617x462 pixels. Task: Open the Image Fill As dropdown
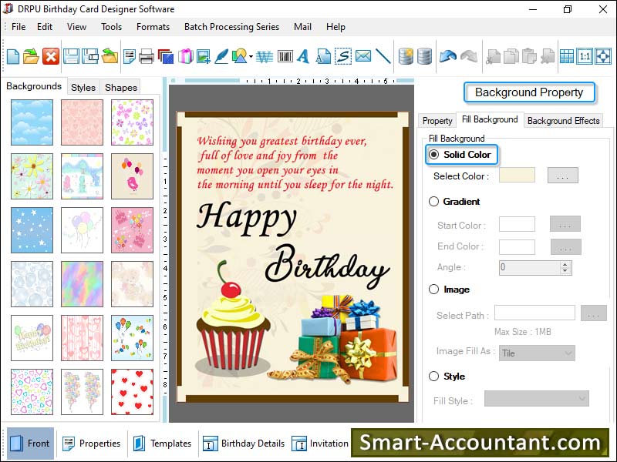[537, 353]
